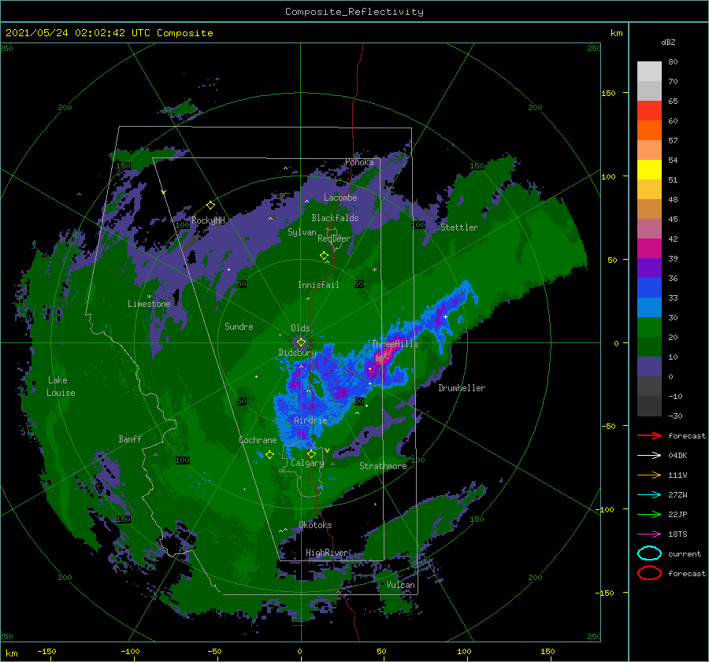Click the cyan 27ZW arrow icon
This screenshot has width=709, height=662.
click(649, 495)
